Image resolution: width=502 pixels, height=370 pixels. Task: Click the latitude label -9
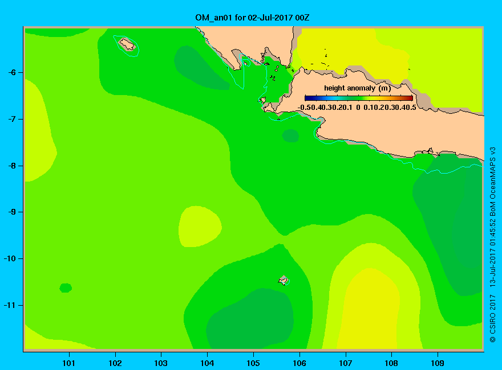coord(12,212)
